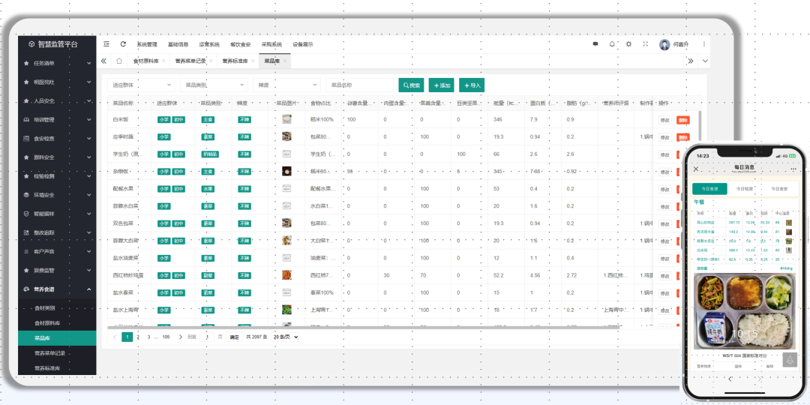Click the book icon beside 培训管理
The height and width of the screenshot is (405, 810).
click(26, 120)
